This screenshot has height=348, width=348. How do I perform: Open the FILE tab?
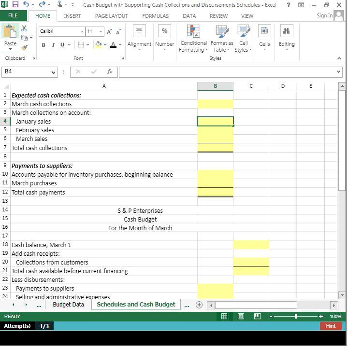pyautogui.click(x=13, y=15)
